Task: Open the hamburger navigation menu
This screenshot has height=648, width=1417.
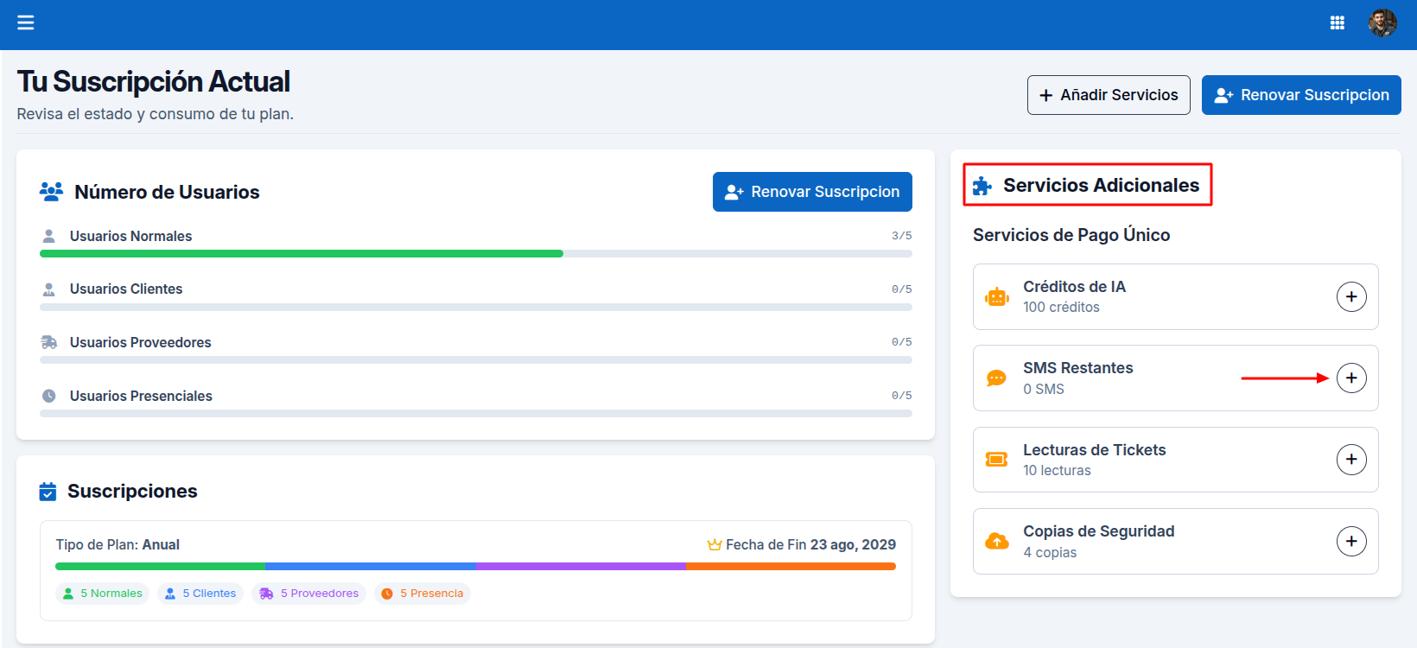Action: (26, 22)
